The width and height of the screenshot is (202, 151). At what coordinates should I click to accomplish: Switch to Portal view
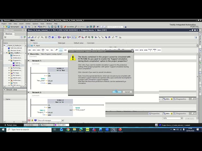coord(10,125)
